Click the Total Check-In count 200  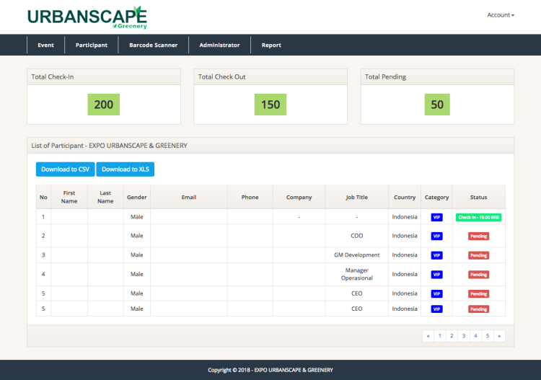point(103,105)
